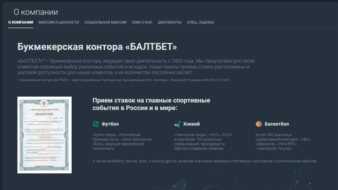Viewport: 338px width, 190px height.
Task: Select the ДОКУМЕНТЫ tab
Action: 170,22
